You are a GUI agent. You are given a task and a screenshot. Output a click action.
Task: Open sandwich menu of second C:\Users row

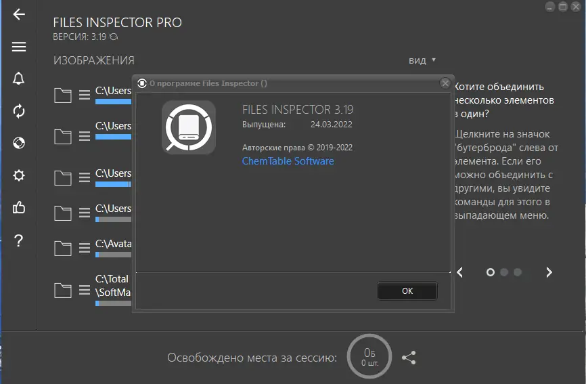click(x=85, y=136)
